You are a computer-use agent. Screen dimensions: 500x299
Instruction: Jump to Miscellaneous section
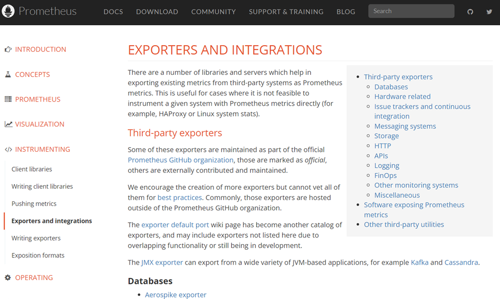click(397, 195)
